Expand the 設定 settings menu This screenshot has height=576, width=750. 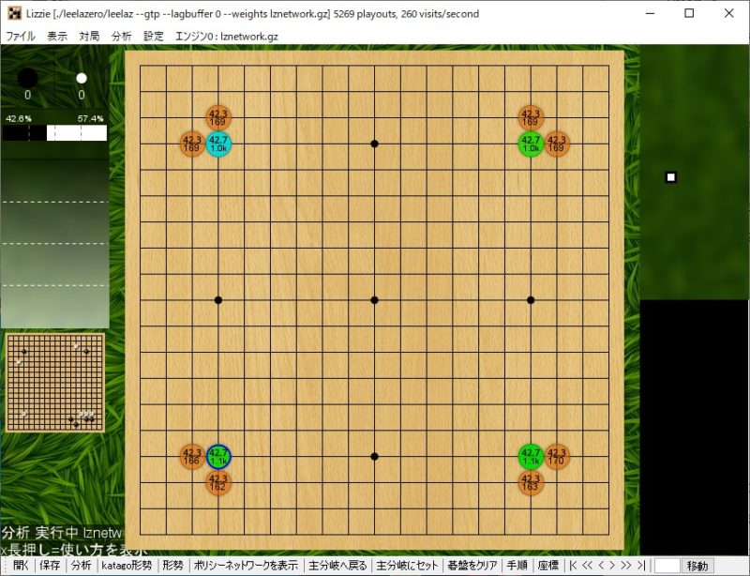point(153,37)
